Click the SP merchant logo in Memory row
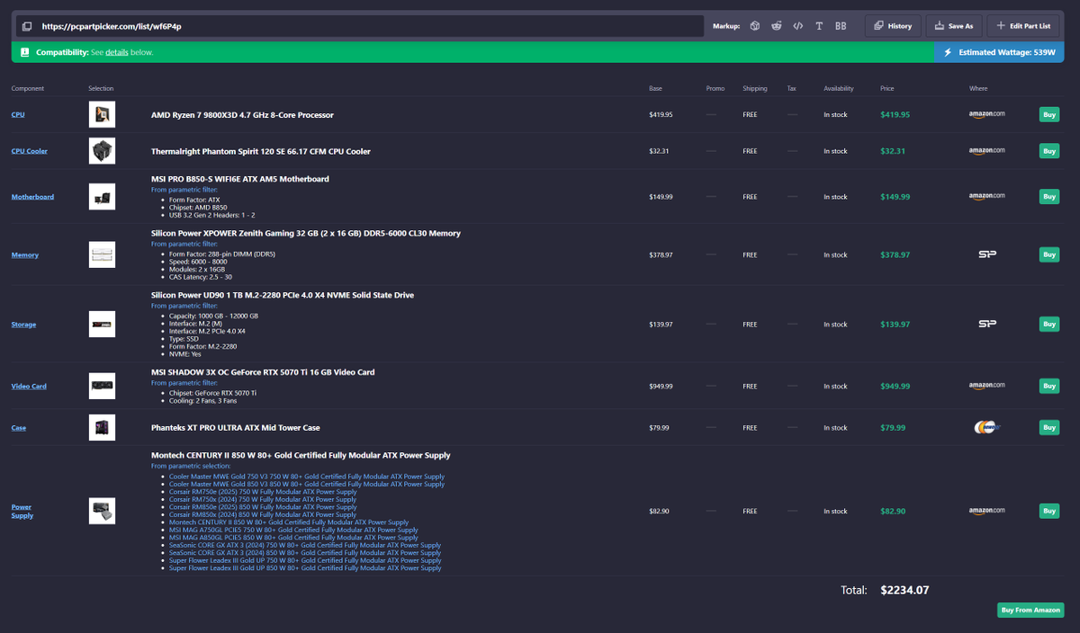This screenshot has width=1080, height=633. pos(986,255)
